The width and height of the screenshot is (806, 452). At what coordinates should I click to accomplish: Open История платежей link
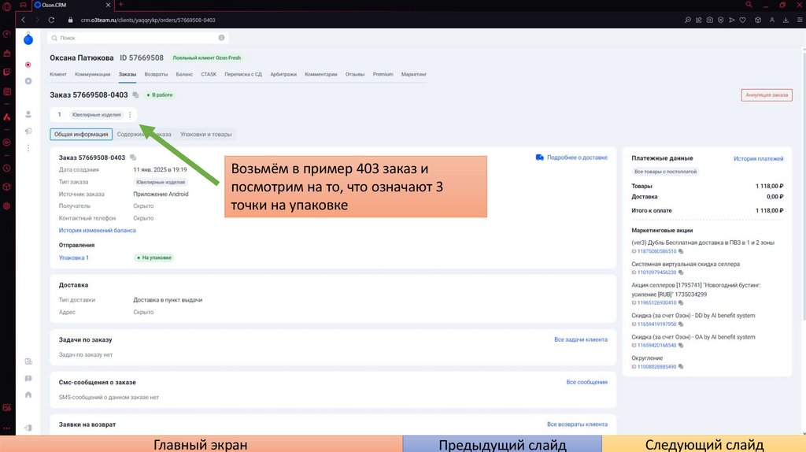point(758,159)
